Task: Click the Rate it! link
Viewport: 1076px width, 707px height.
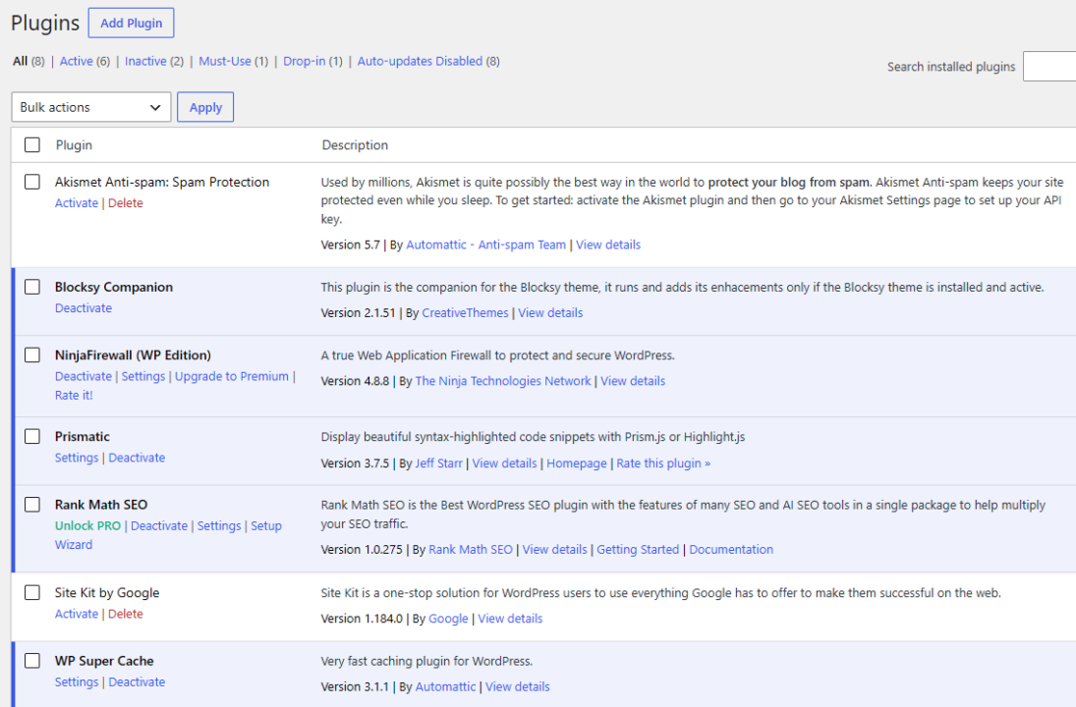Action: point(74,395)
